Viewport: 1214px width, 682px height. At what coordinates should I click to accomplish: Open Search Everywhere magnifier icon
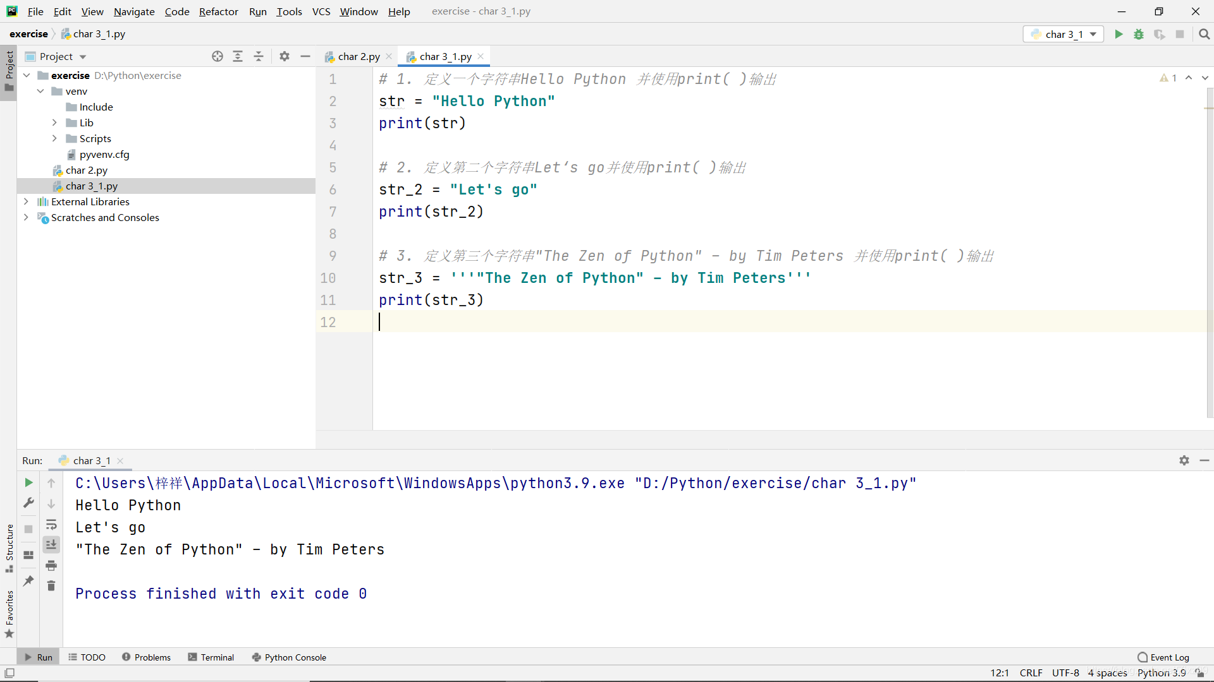pos(1204,34)
